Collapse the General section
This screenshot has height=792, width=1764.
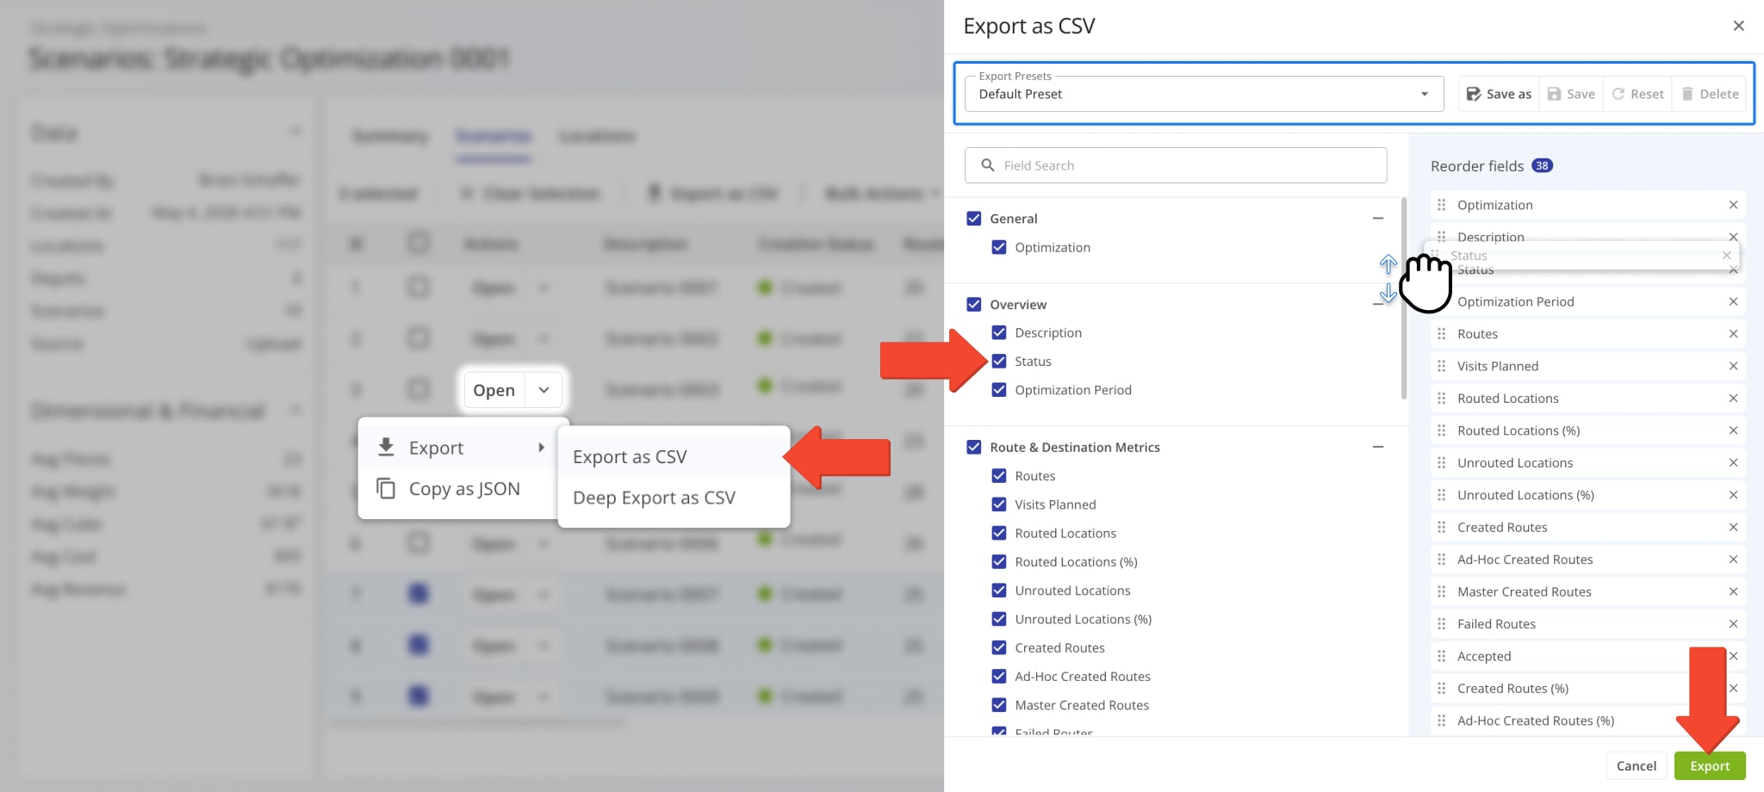click(x=1377, y=219)
